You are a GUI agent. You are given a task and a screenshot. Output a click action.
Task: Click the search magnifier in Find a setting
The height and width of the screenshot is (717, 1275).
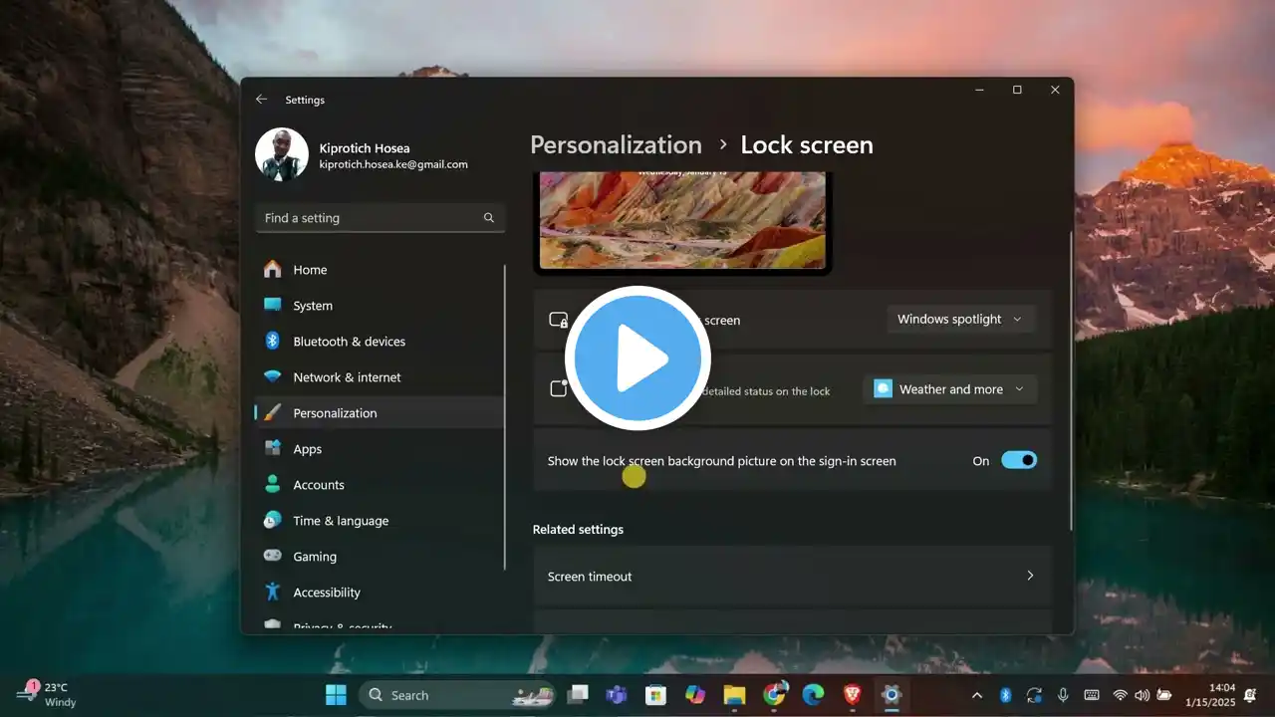[489, 218]
